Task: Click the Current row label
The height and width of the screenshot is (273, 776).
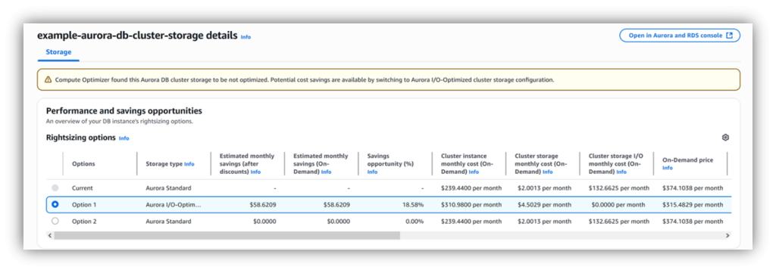Action: tap(82, 188)
